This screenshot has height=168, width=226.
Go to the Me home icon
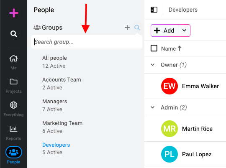pos(13,59)
